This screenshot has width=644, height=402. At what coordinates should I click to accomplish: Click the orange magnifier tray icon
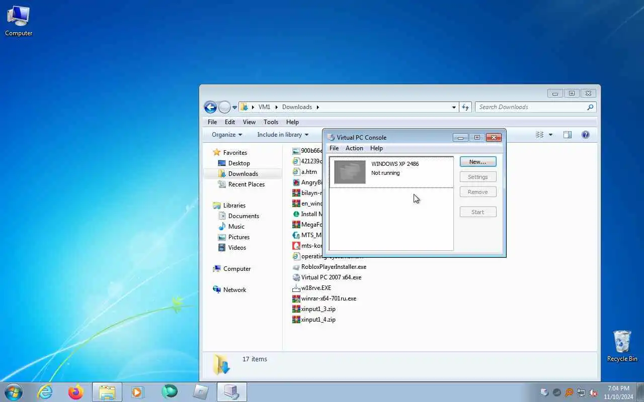(x=569, y=392)
